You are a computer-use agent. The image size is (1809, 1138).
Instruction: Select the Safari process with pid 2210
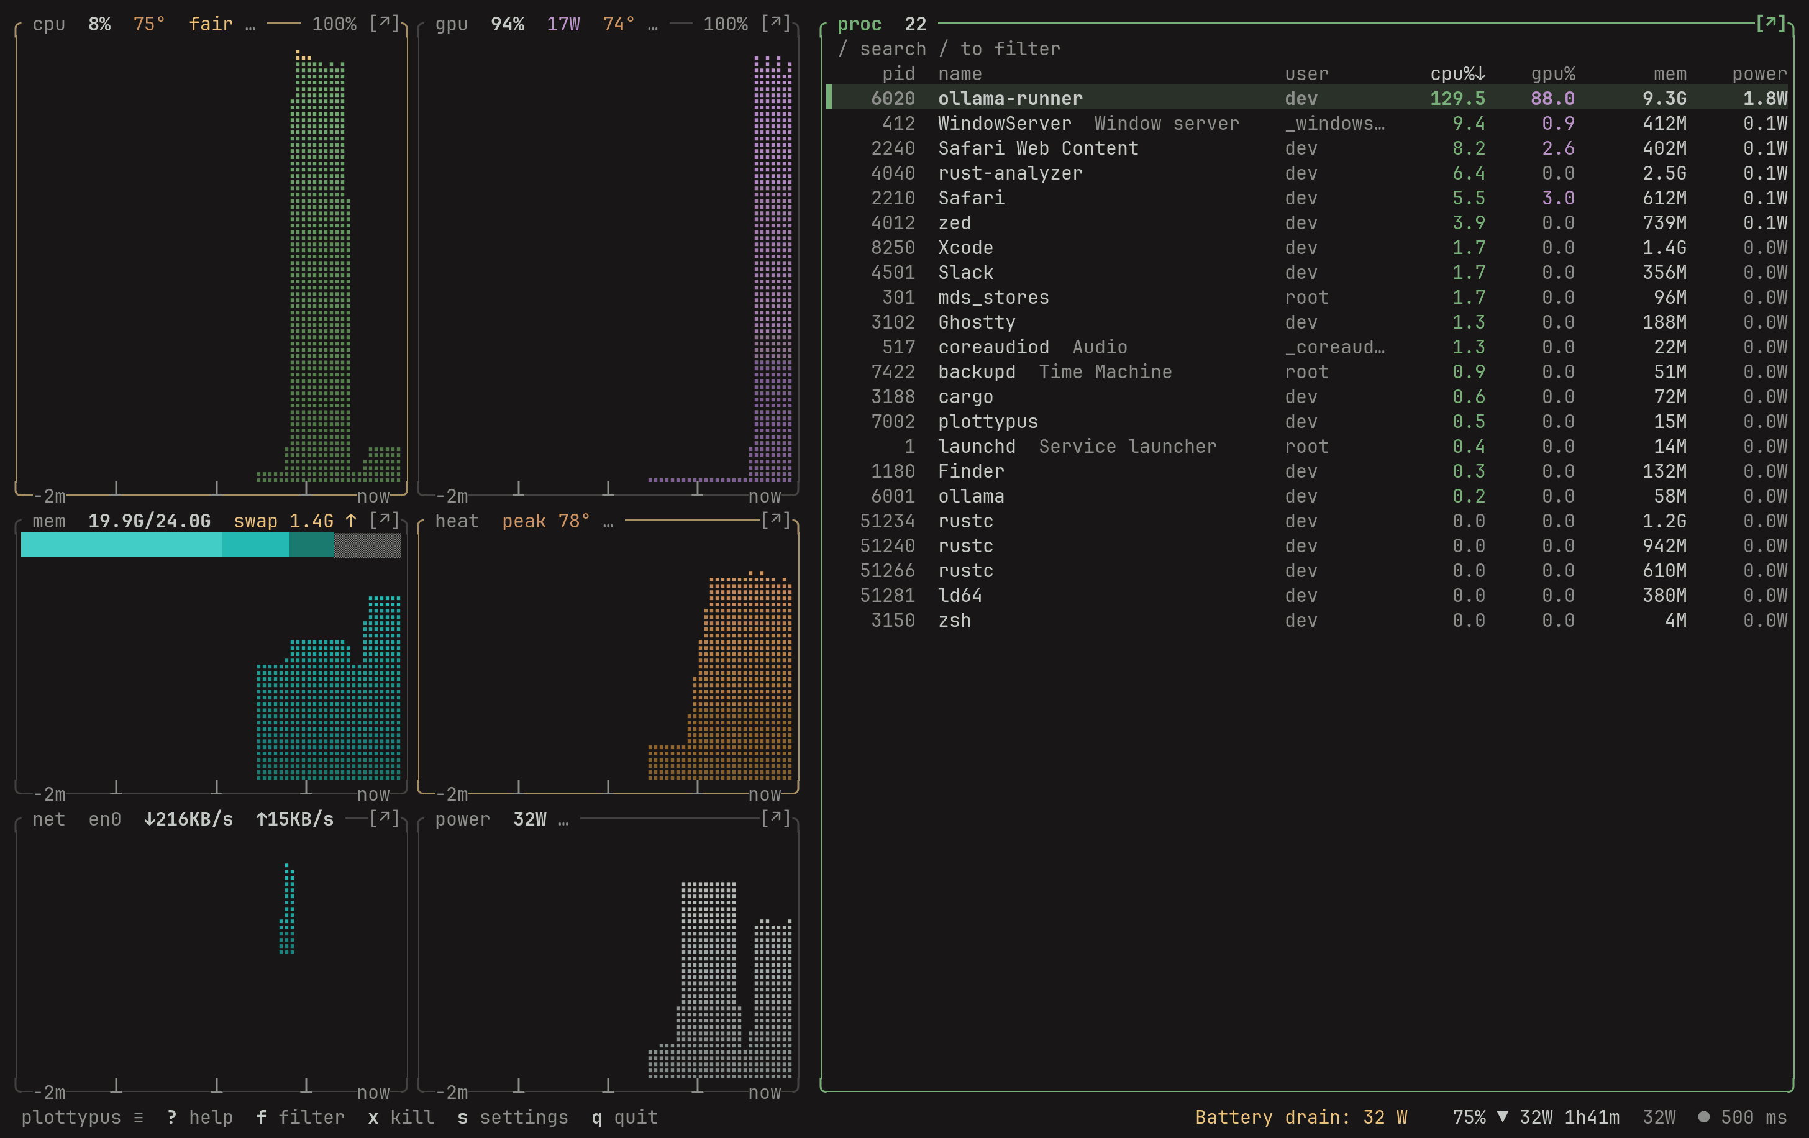pyautogui.click(x=1307, y=198)
